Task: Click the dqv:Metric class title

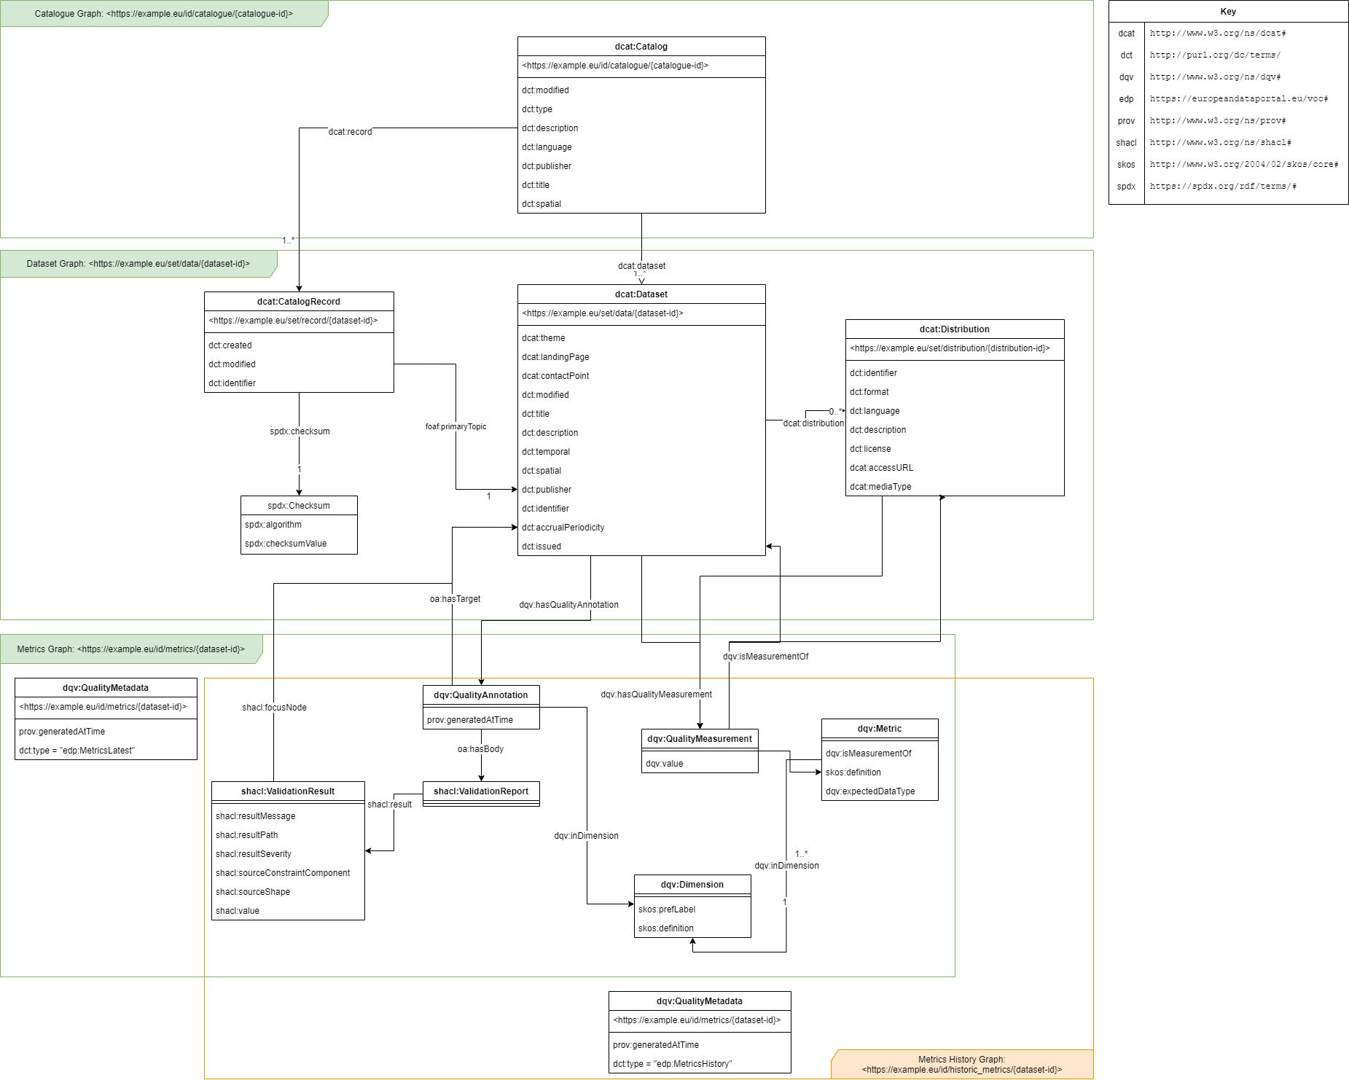Action: (879, 729)
